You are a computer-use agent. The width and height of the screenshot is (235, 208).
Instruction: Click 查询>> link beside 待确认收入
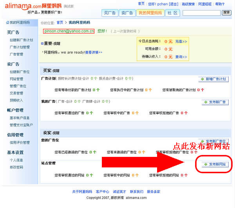click(x=181, y=57)
